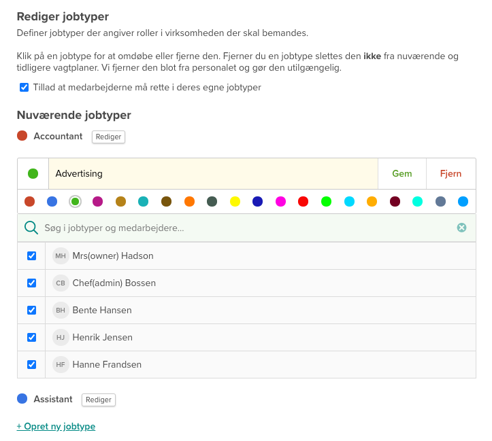This screenshot has height=441, width=492.
Task: Pick the yellow color swatch
Action: pyautogui.click(x=235, y=201)
